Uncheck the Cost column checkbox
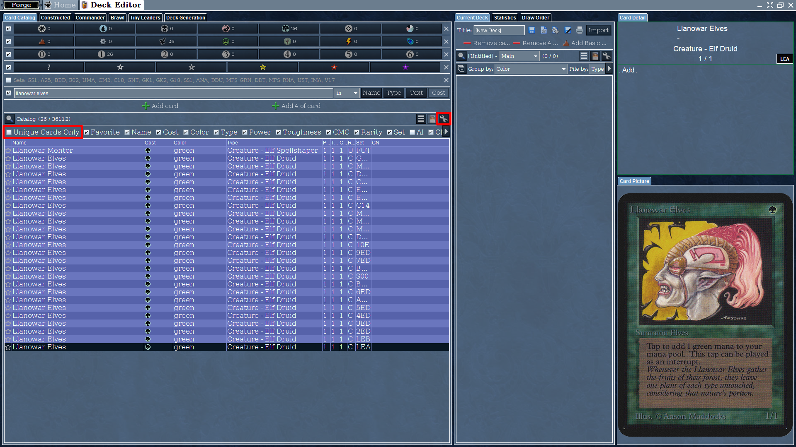Screen dimensions: 796x447 click(x=158, y=132)
